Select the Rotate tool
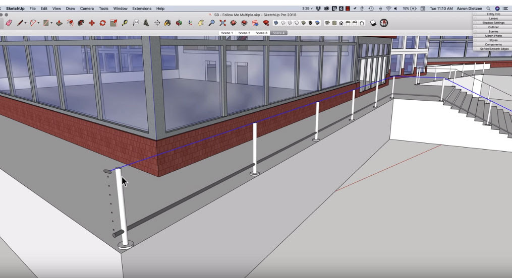Viewport: 512px width, 278px height. (102, 23)
